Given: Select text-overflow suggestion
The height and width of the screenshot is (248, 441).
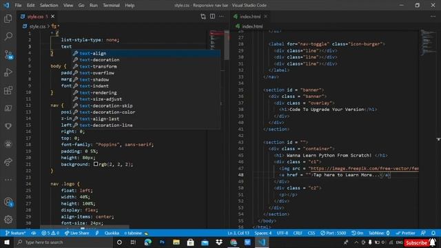Looking at the screenshot, I should (x=146, y=73).
